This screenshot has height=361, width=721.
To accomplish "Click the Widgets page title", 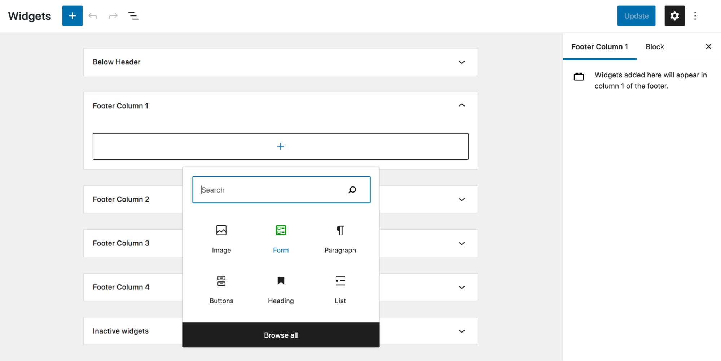I will (x=30, y=16).
